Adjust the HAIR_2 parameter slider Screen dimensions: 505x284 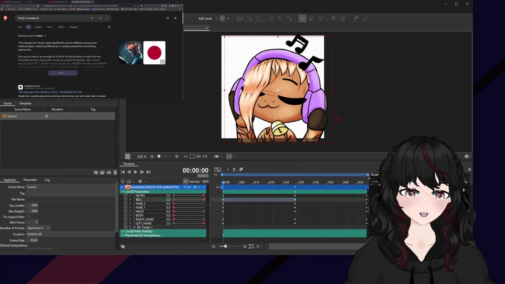coord(189,204)
